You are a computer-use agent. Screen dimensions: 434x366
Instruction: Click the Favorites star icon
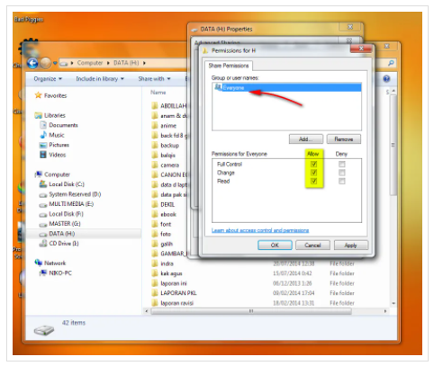(38, 95)
